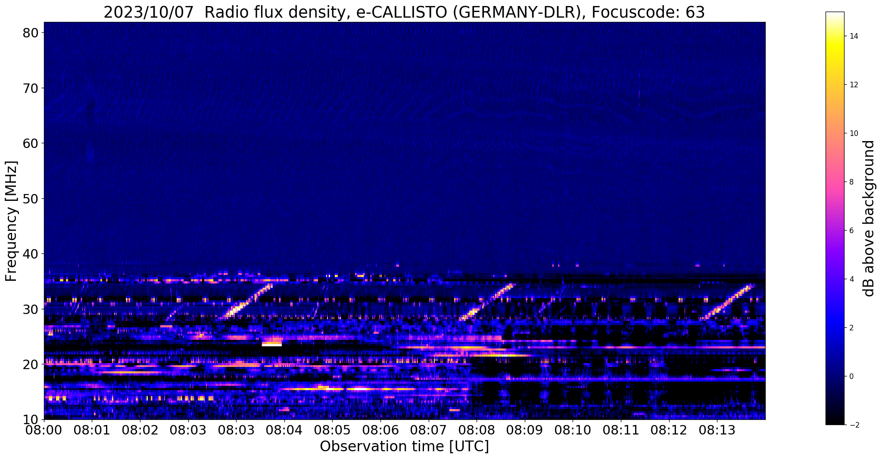The width and height of the screenshot is (882, 459).
Task: Click the frequency axis tick label 40
Action: (x=31, y=254)
